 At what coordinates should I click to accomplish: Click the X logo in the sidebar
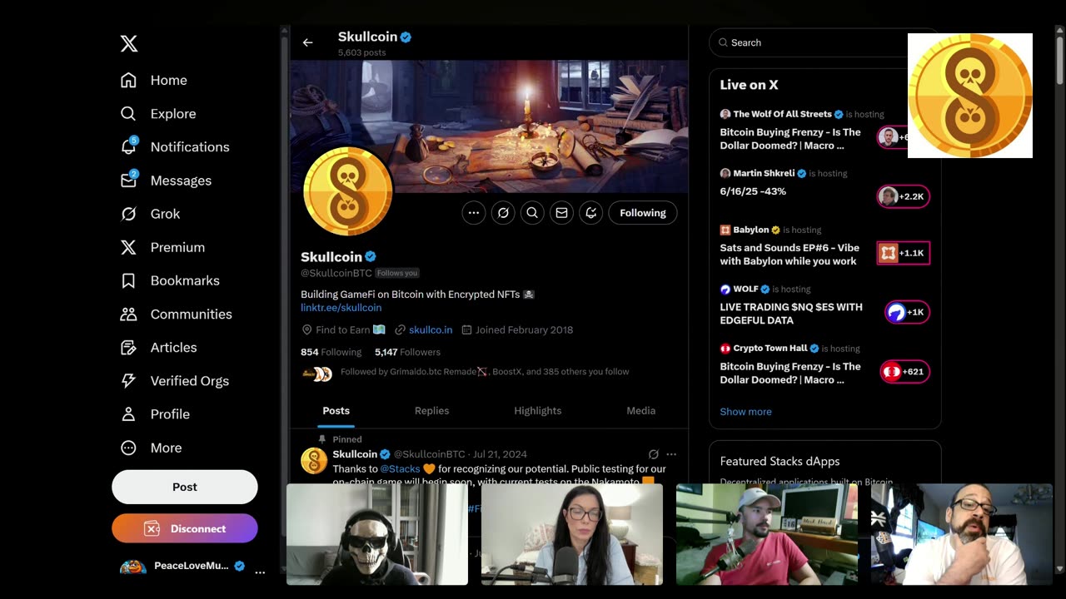tap(129, 44)
